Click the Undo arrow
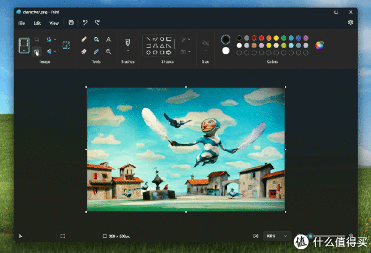The width and height of the screenshot is (371, 253). click(85, 22)
